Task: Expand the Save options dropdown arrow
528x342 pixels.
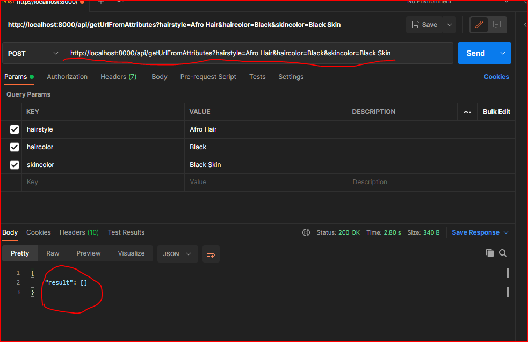Action: [450, 25]
